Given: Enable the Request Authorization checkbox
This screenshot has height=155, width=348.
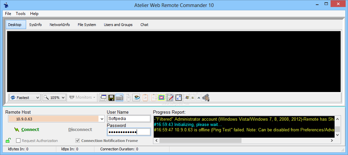Looking at the screenshot, I should [x=18, y=141].
